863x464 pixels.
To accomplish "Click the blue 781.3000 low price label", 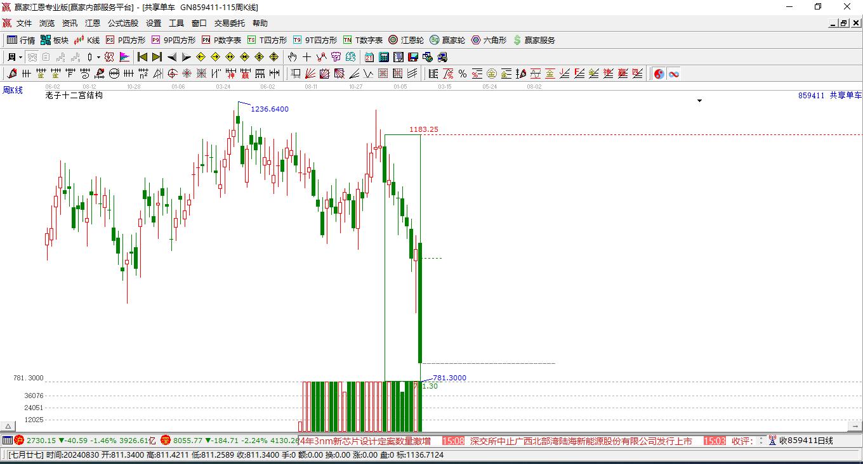I will pyautogui.click(x=449, y=378).
